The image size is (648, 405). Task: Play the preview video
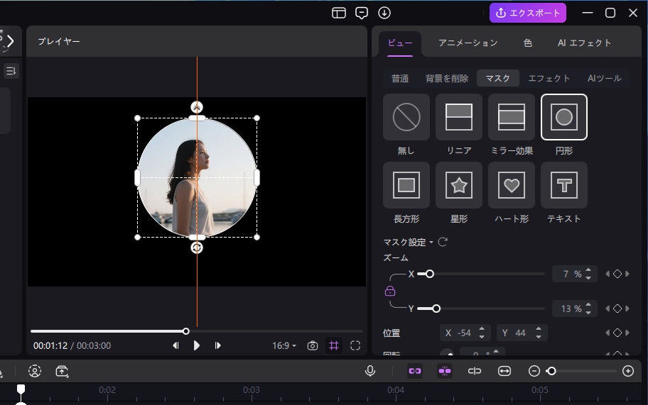point(196,345)
